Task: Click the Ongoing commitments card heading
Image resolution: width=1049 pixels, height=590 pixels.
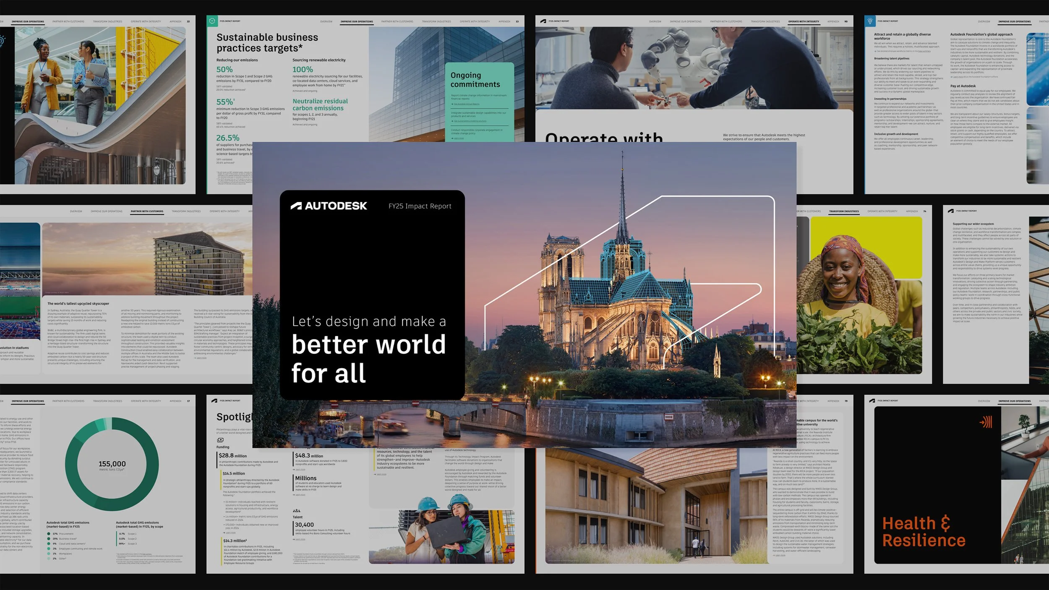Action: [x=475, y=80]
